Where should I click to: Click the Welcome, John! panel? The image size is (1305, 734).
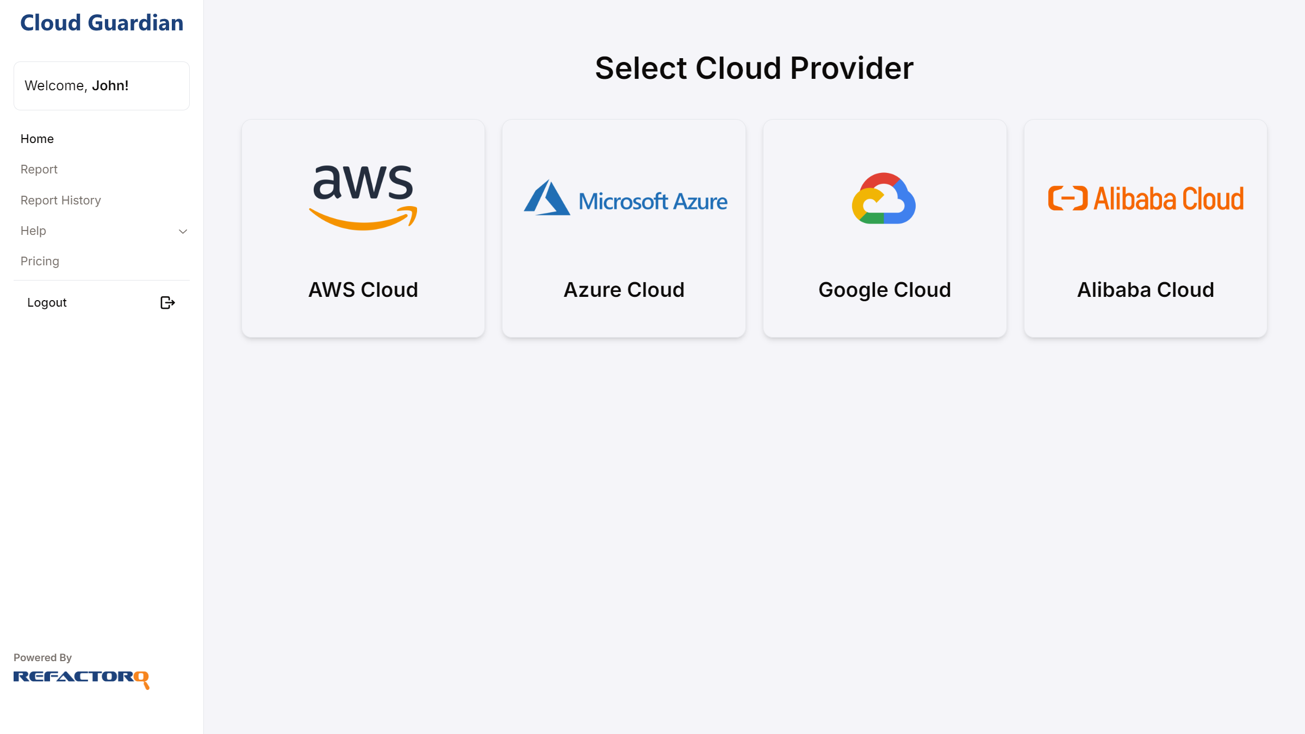pos(102,85)
